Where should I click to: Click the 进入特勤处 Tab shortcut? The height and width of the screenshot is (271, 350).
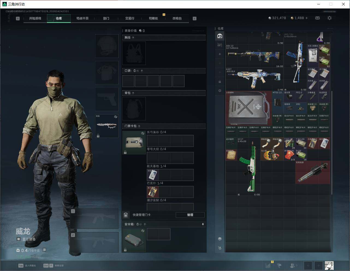click(x=27, y=266)
